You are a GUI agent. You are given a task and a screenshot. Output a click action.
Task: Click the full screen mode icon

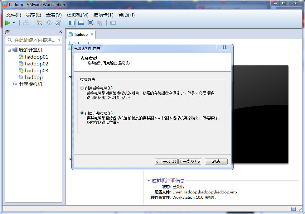(x=90, y=23)
